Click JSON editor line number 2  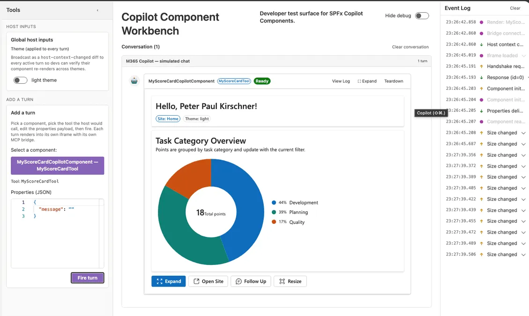pos(23,209)
